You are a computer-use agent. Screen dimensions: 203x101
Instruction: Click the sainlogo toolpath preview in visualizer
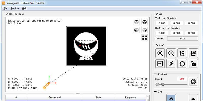click(86, 46)
